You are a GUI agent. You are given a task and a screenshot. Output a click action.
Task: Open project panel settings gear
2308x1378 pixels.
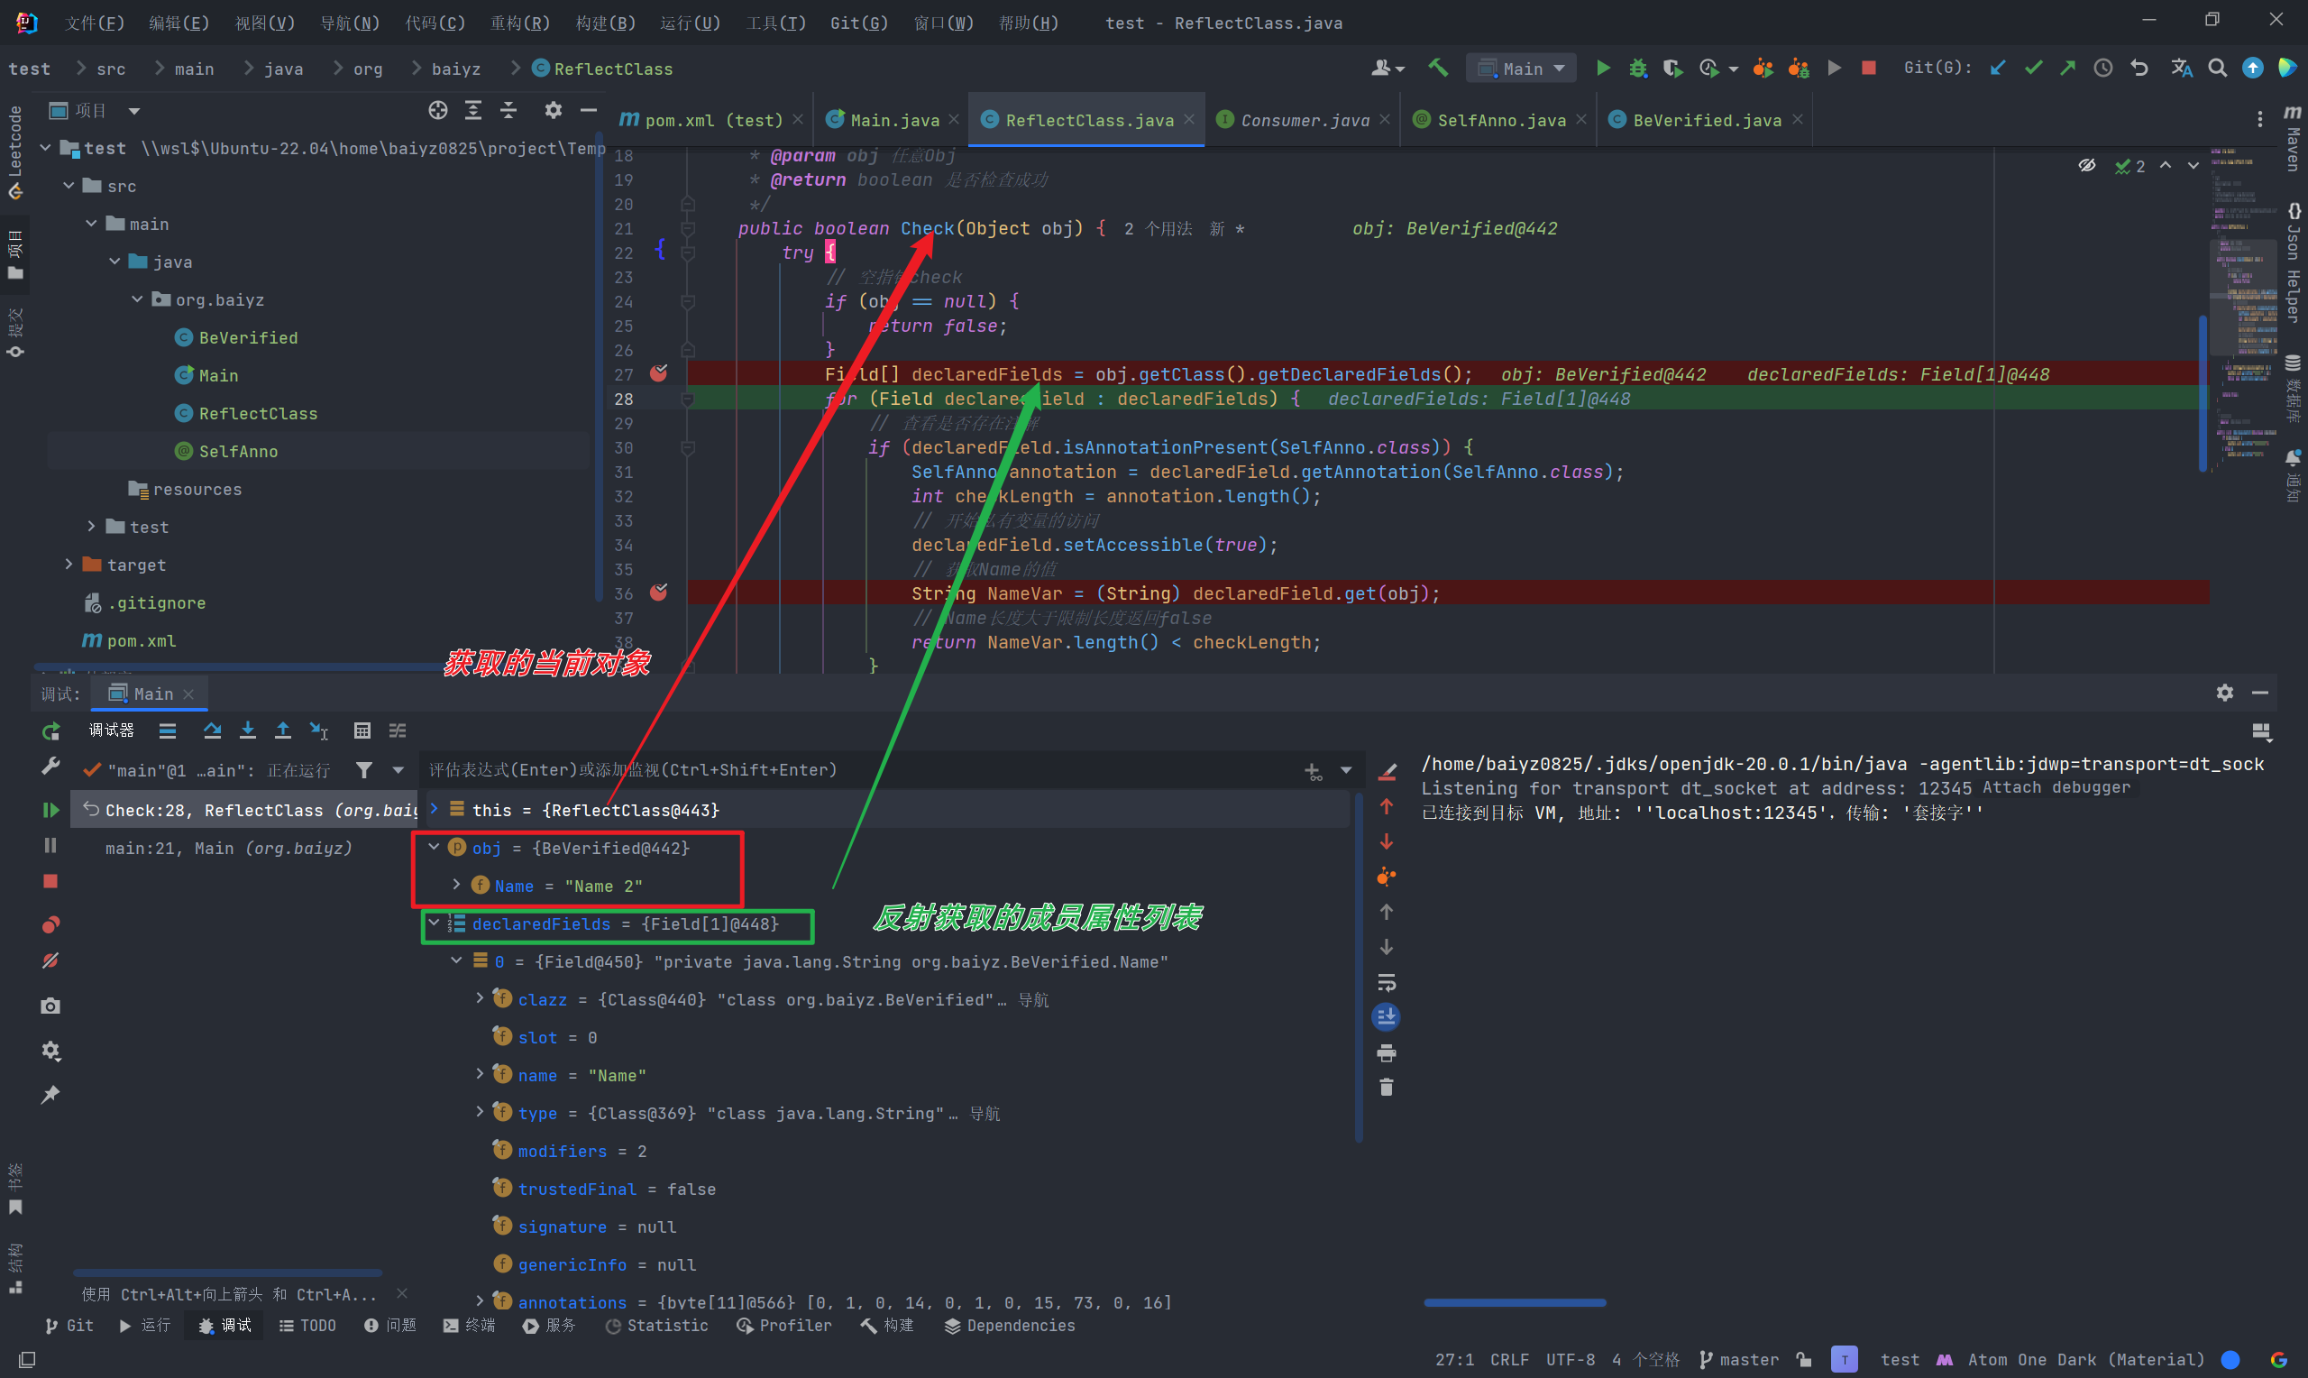point(553,111)
